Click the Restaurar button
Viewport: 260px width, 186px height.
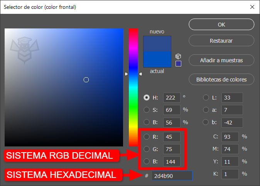click(221, 40)
